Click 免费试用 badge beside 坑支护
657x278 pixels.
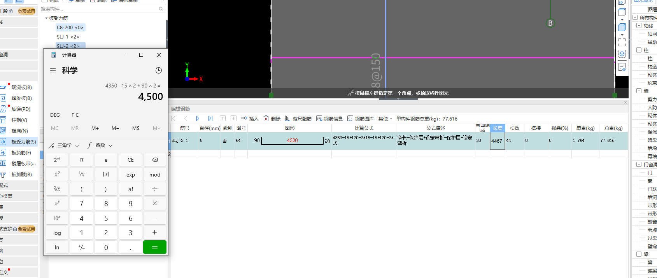tap(26, 229)
